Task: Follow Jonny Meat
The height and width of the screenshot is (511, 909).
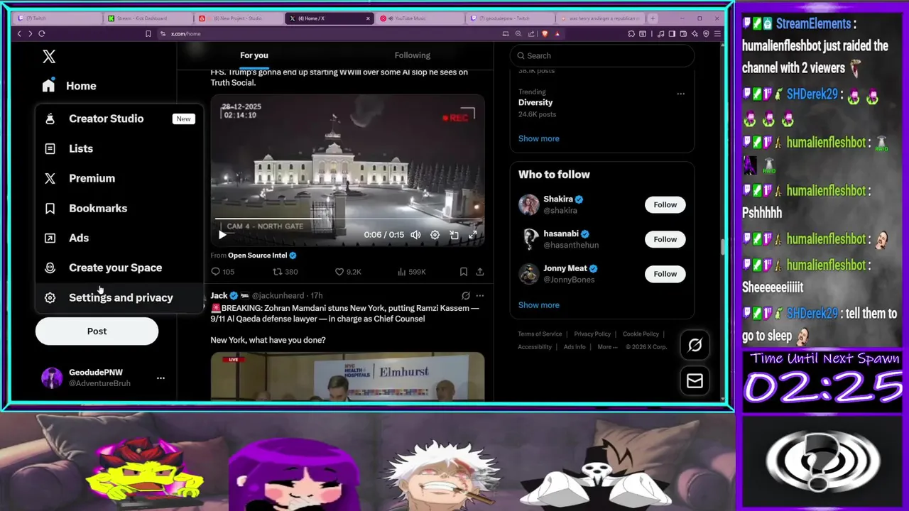Action: pyautogui.click(x=665, y=274)
